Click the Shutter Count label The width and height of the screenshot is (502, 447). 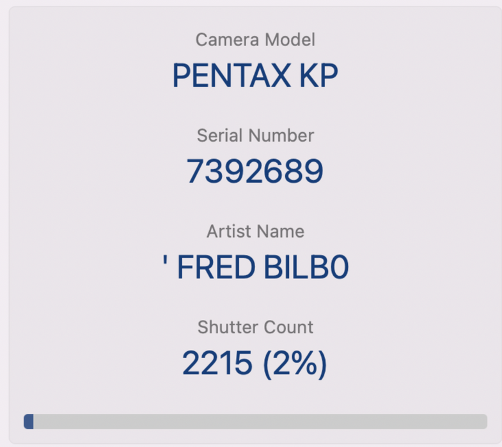[x=255, y=327]
